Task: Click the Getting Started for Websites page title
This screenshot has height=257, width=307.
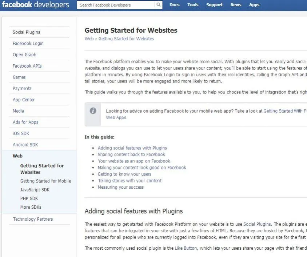Action: click(x=131, y=30)
